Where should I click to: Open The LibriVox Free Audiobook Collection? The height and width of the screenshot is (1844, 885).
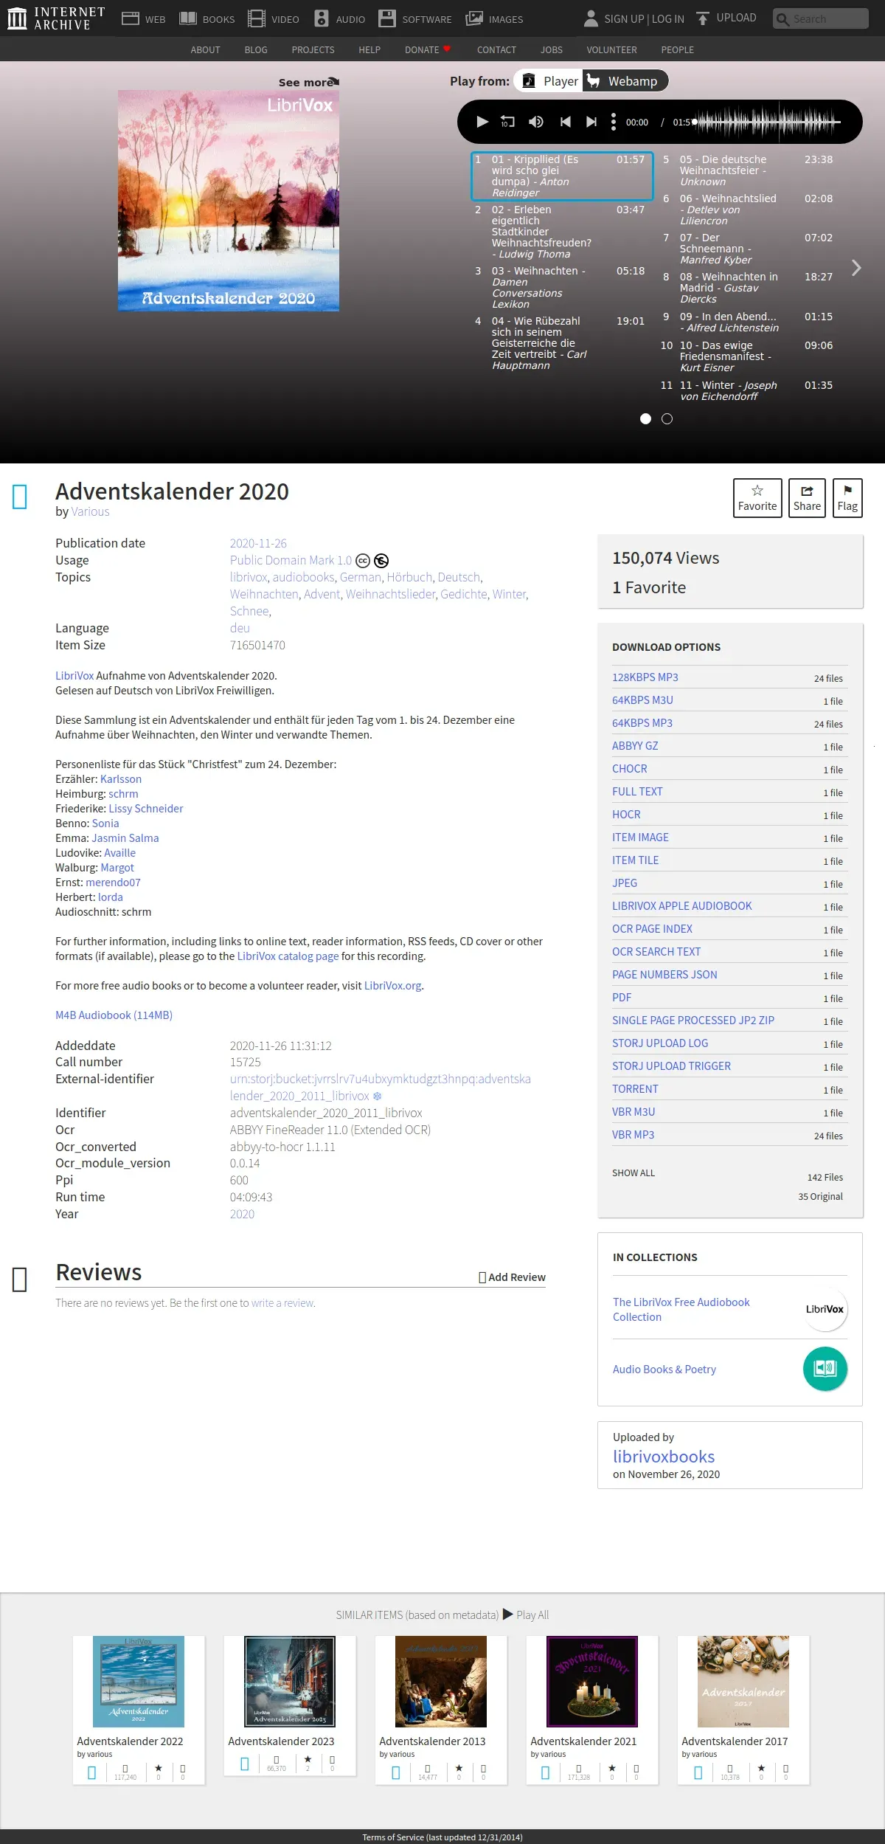pyautogui.click(x=681, y=1310)
